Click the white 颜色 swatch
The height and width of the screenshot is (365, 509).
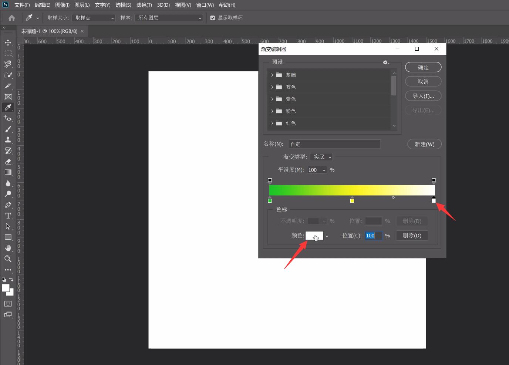click(x=314, y=236)
